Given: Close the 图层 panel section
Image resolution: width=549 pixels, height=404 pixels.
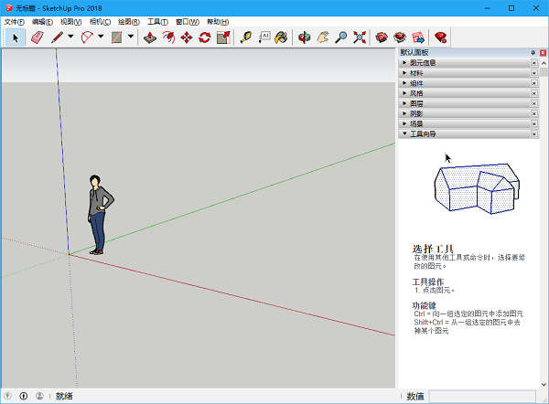Looking at the screenshot, I should (534, 103).
